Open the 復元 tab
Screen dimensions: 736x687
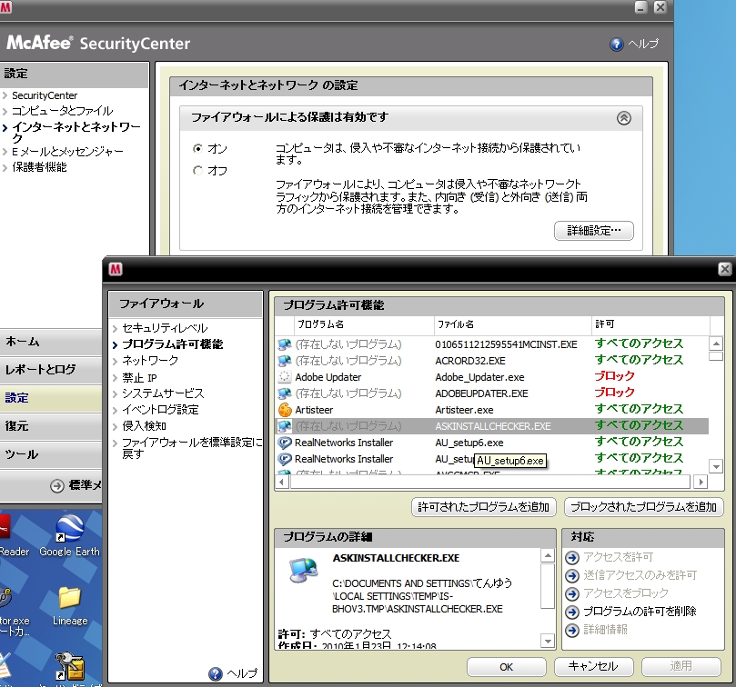click(x=51, y=426)
